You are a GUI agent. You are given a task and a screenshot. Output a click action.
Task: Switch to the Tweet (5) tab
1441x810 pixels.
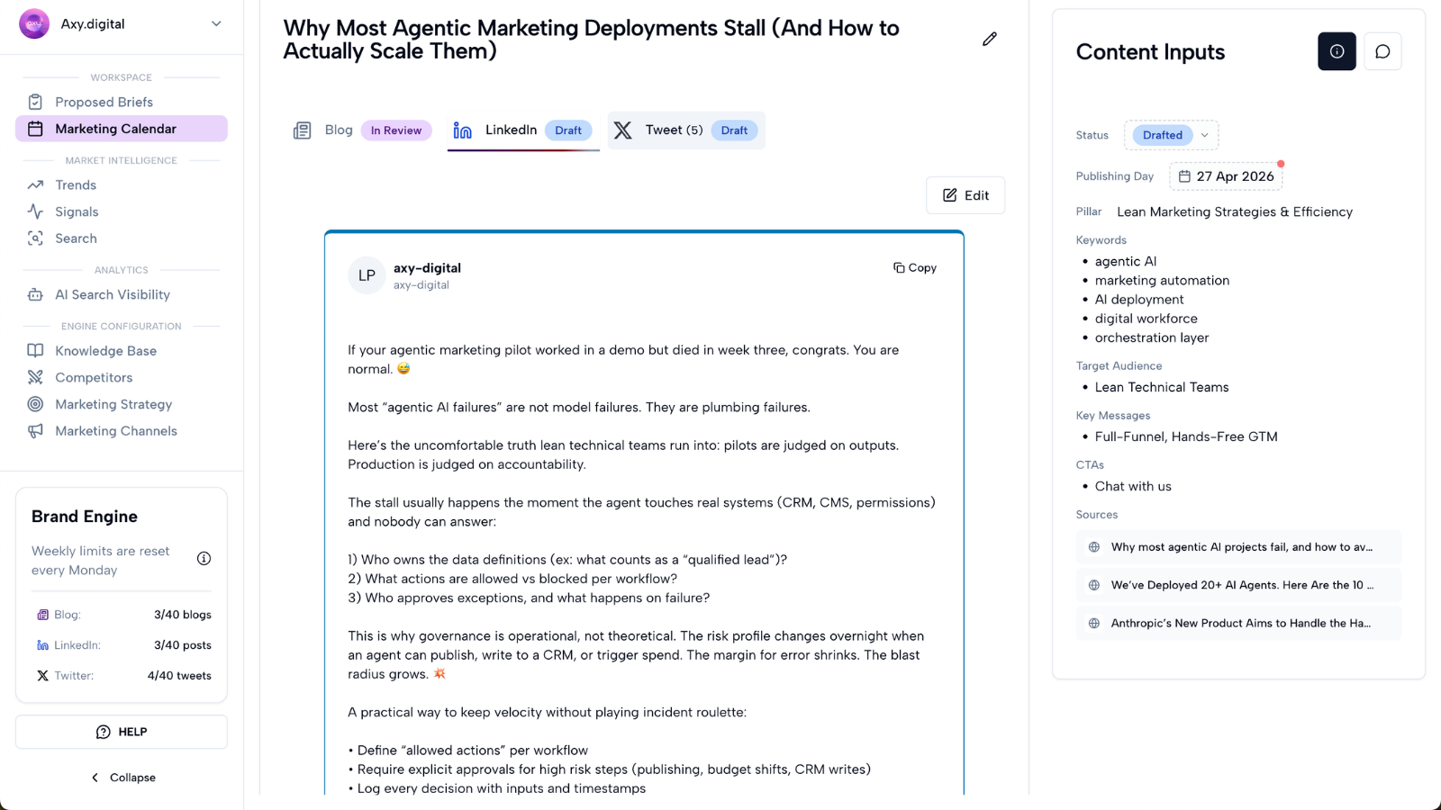[x=686, y=130]
